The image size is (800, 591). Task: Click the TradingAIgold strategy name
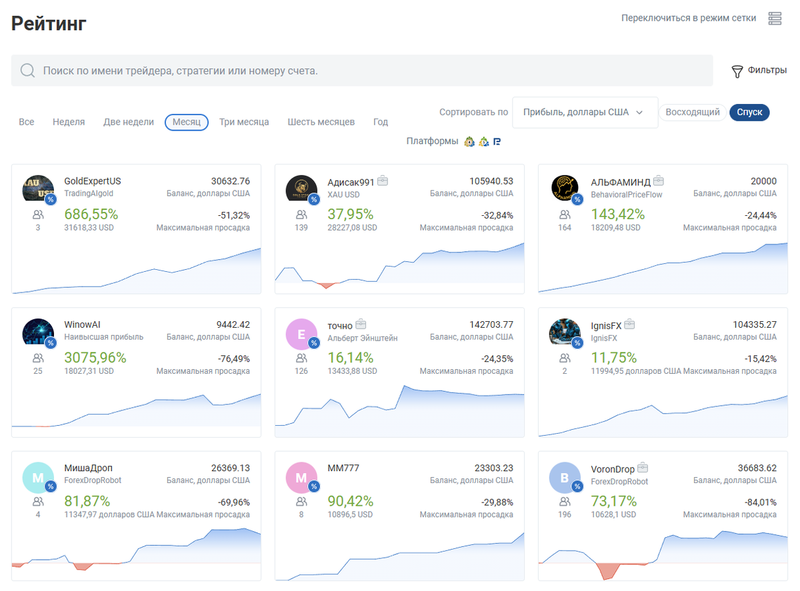tap(89, 194)
